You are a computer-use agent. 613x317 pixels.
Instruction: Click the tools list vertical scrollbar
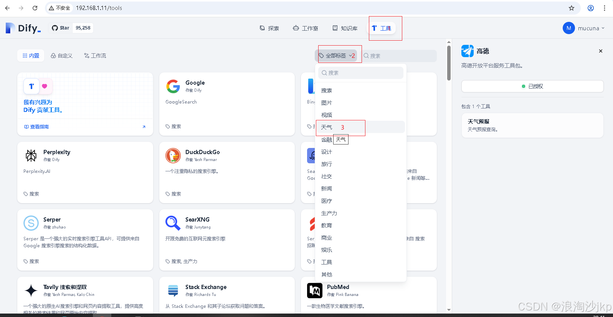(449, 63)
